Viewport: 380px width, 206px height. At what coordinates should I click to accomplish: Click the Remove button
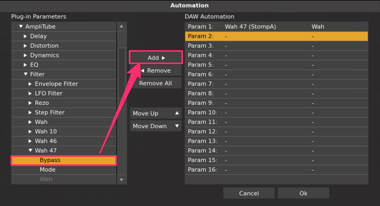(156, 71)
